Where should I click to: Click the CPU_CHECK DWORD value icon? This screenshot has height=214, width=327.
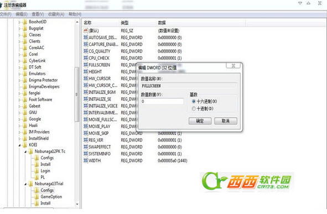(86, 58)
